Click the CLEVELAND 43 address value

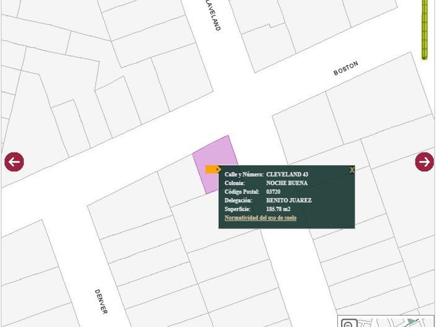[287, 174]
